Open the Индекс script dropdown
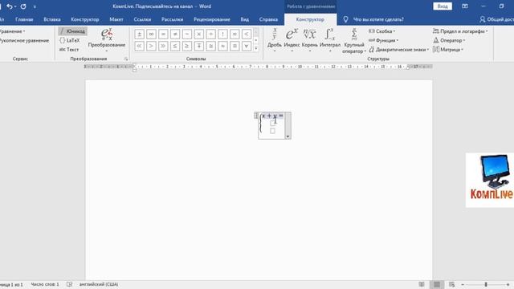The height and width of the screenshot is (289, 514). click(292, 41)
